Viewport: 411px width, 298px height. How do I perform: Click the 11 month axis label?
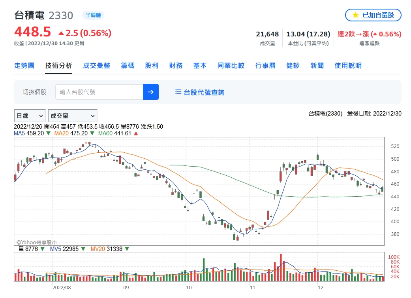pos(252,287)
